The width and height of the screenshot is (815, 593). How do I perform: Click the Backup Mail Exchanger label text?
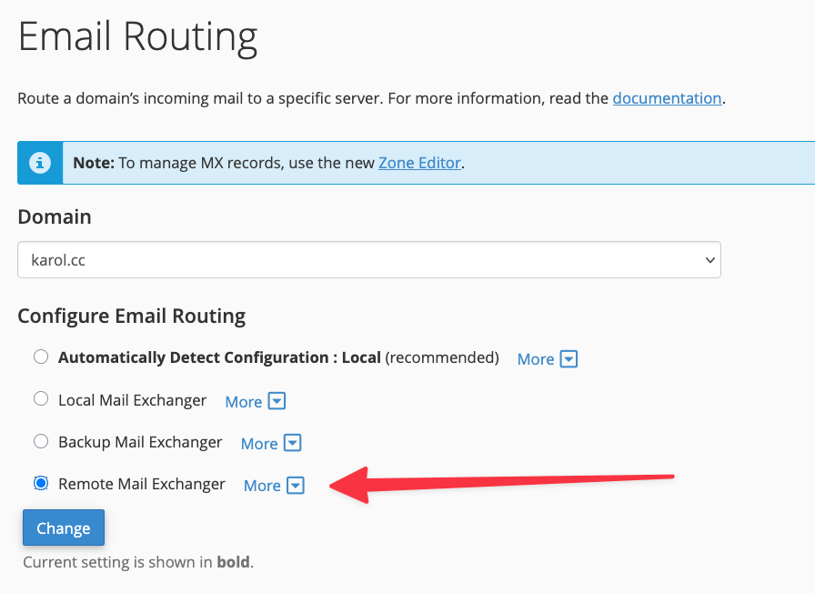[x=140, y=442]
